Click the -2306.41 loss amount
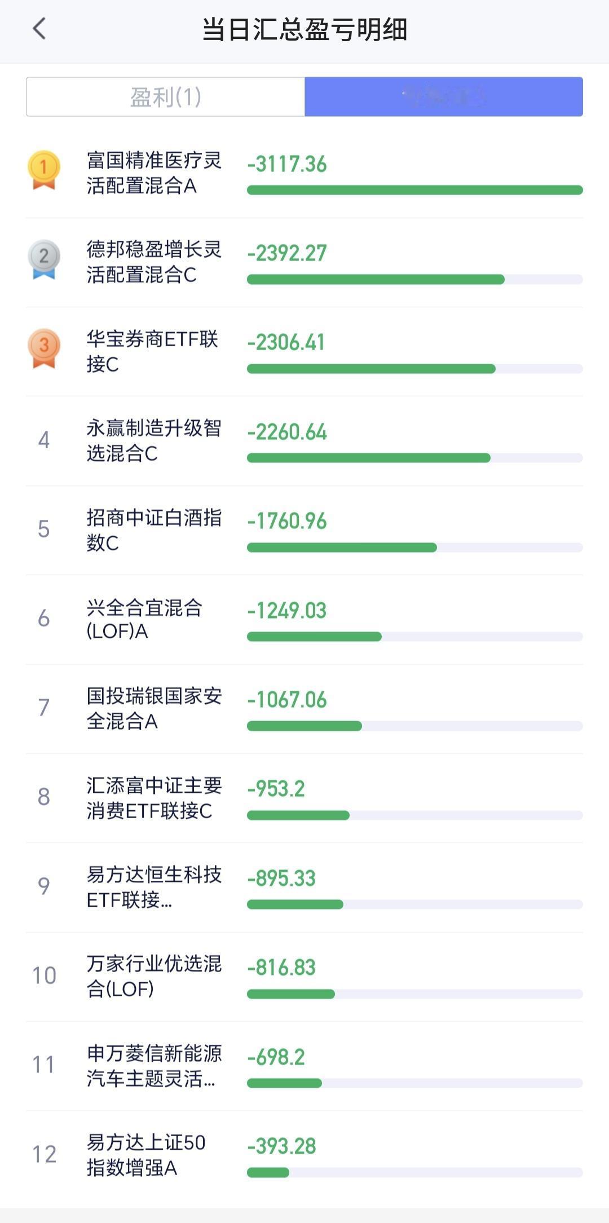This screenshot has height=1223, width=609. pos(286,342)
